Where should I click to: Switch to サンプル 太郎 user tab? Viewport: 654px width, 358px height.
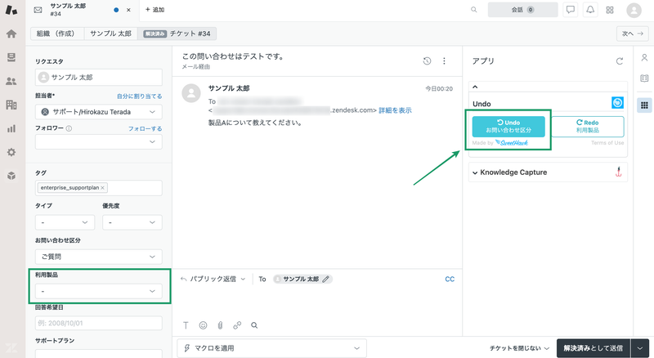110,34
